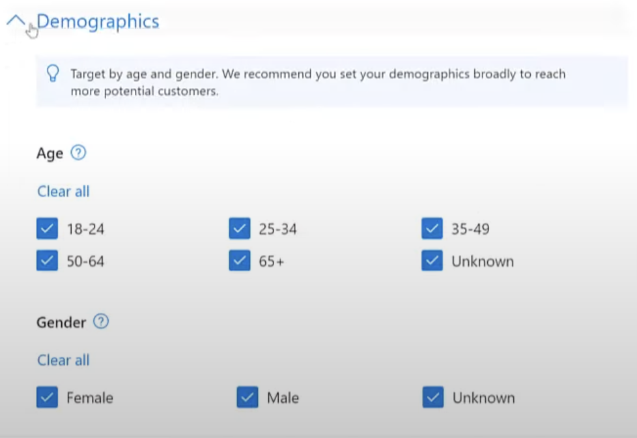
Task: Click the Demographics section heading
Action: [x=98, y=21]
